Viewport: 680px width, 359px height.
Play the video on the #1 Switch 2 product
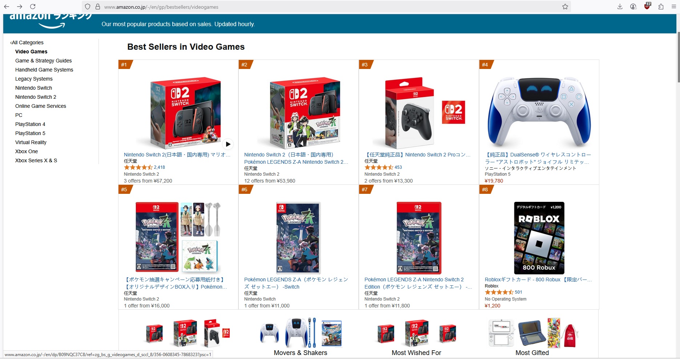point(228,144)
